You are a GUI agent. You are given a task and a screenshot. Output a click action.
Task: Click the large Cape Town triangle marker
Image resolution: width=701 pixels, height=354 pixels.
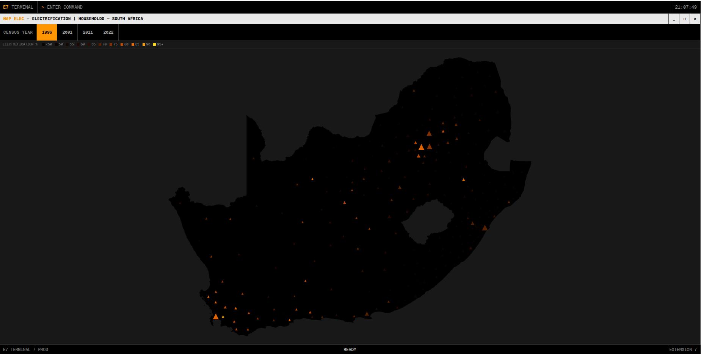pyautogui.click(x=216, y=317)
